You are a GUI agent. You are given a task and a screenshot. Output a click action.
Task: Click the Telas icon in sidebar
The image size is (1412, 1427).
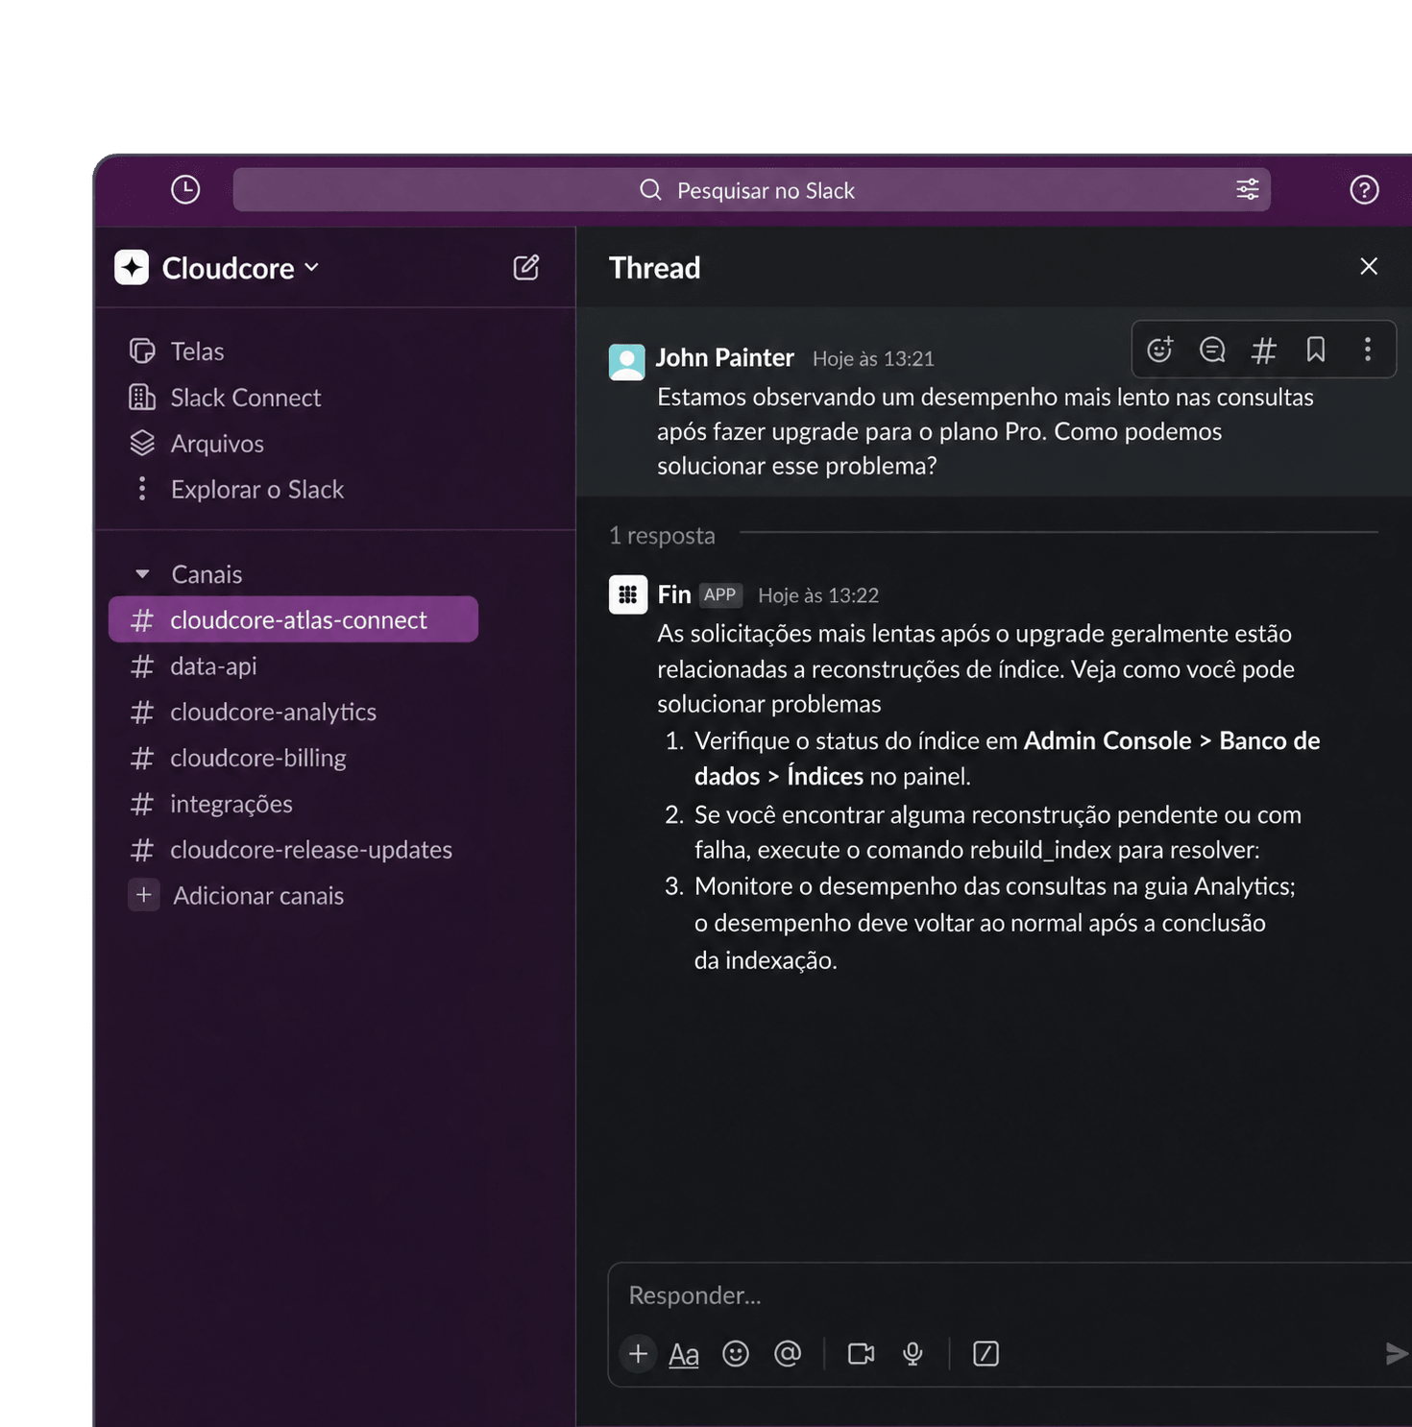point(142,351)
